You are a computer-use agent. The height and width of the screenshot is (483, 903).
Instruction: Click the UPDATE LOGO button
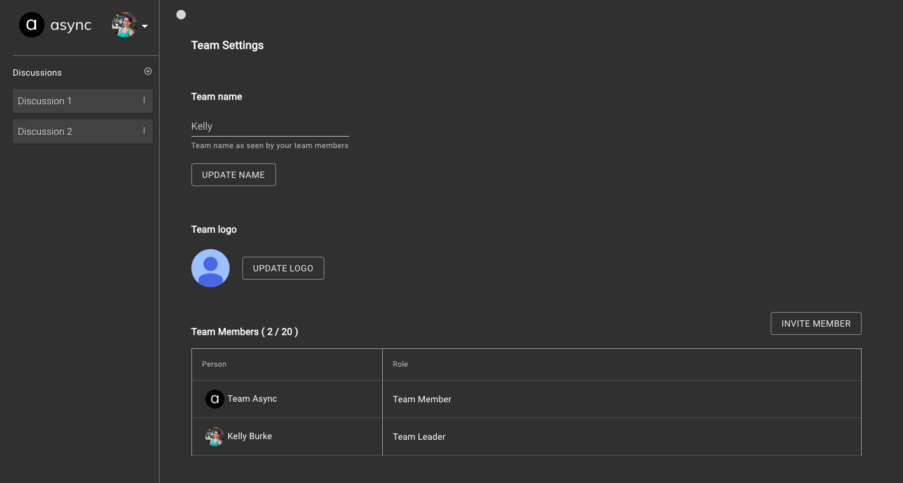click(283, 268)
